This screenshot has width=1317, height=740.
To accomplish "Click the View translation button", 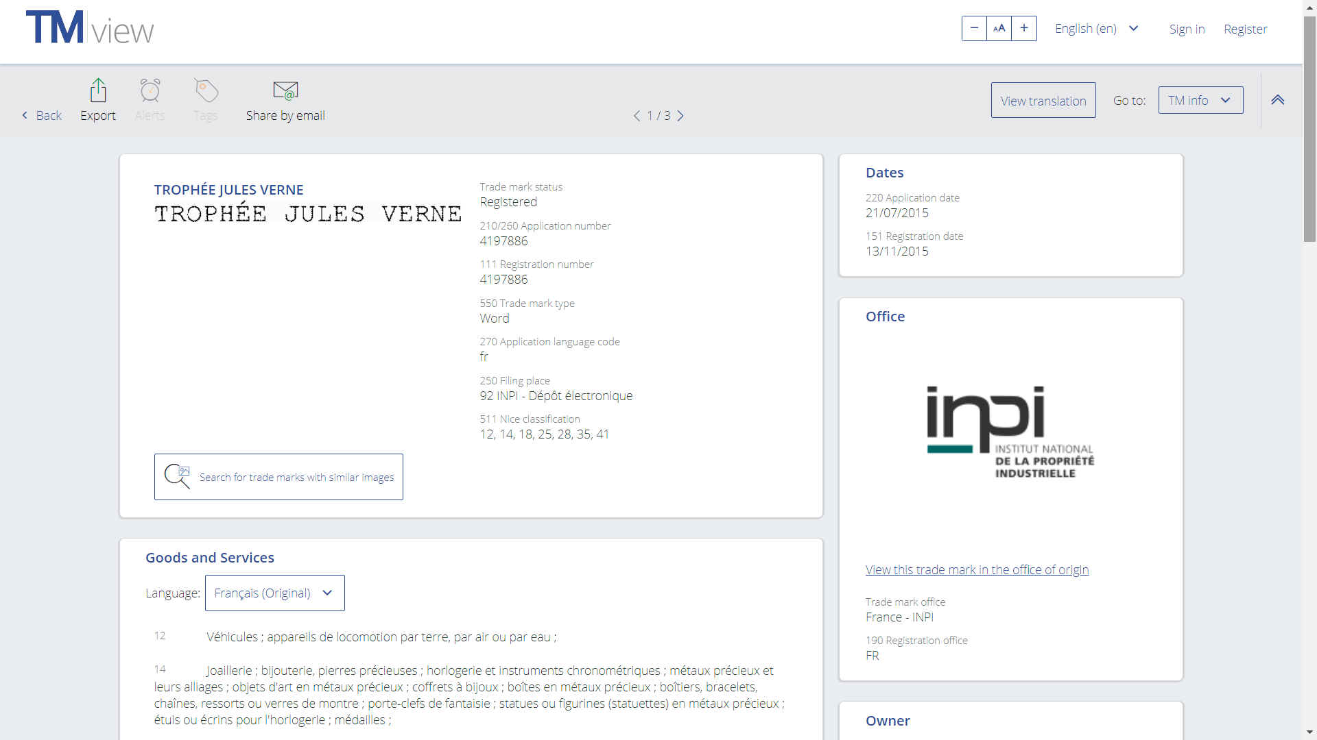I will pos(1043,100).
